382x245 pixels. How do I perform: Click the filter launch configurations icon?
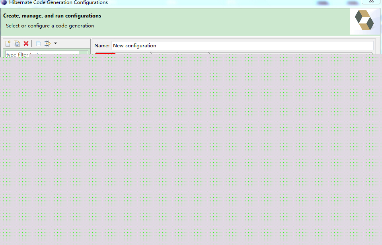click(x=47, y=44)
